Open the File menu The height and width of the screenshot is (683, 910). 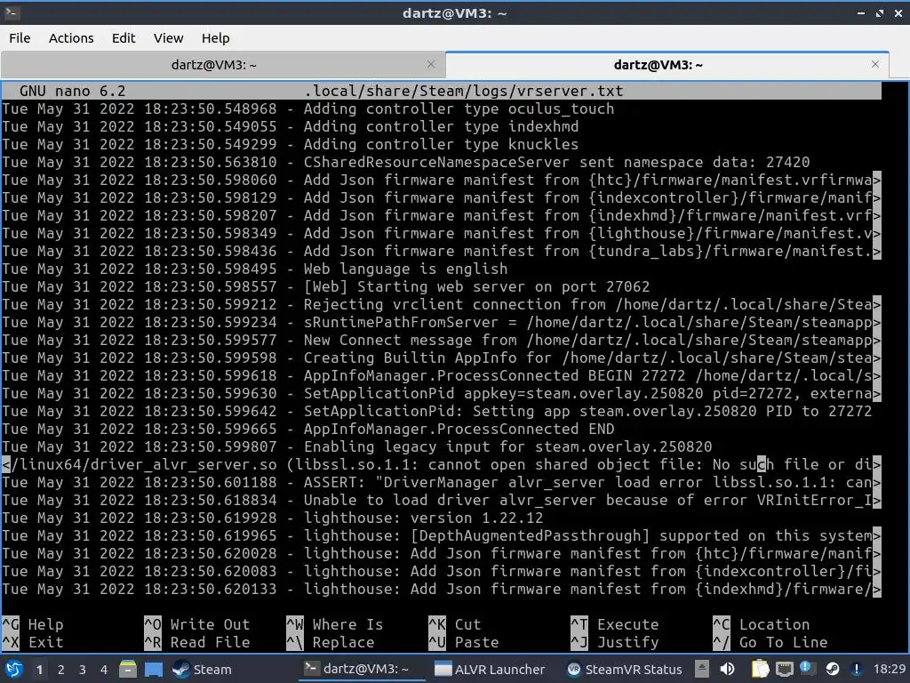coord(20,37)
